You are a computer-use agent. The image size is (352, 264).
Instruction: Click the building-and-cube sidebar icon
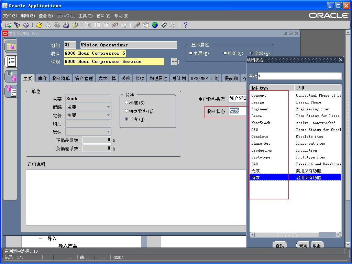(11, 76)
